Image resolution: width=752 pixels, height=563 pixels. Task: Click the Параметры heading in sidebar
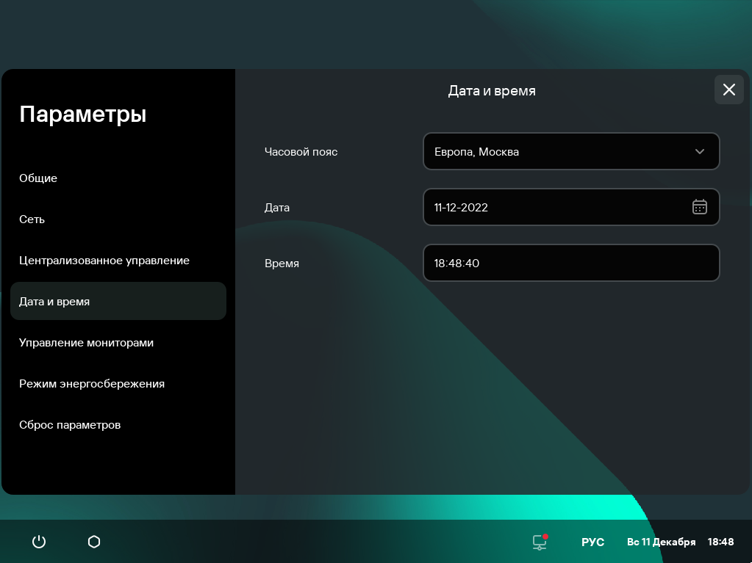pyautogui.click(x=82, y=115)
